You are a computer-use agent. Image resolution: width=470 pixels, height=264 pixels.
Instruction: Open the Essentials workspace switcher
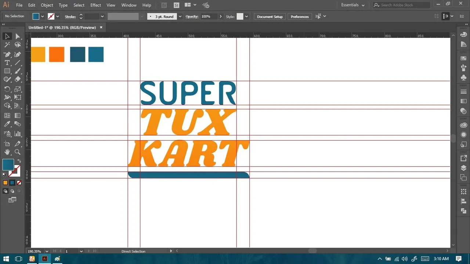tap(353, 5)
